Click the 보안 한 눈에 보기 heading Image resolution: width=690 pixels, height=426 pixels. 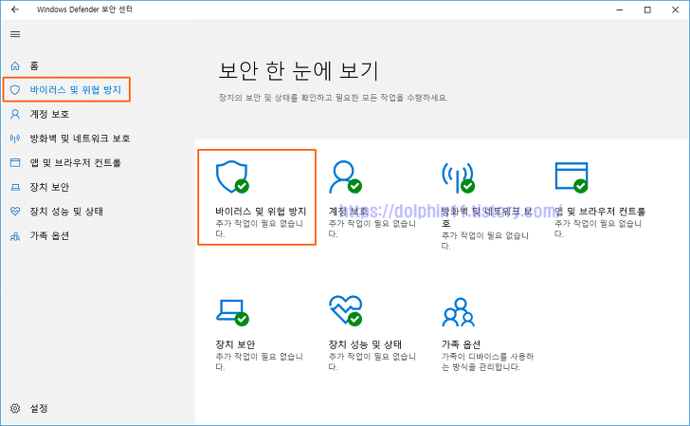coord(299,71)
